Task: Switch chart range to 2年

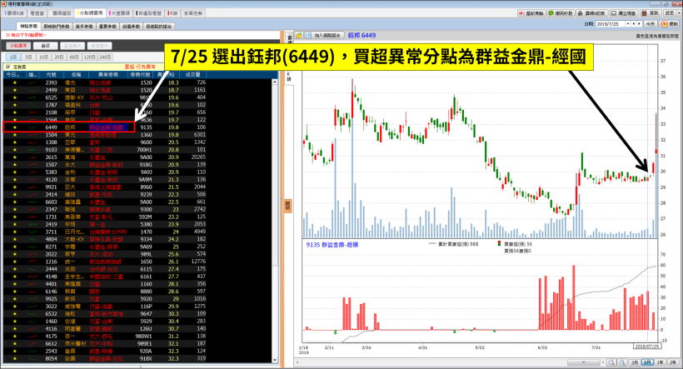Action: coord(673,362)
